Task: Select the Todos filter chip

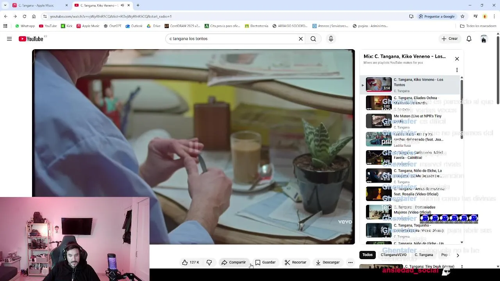Action: click(367, 255)
